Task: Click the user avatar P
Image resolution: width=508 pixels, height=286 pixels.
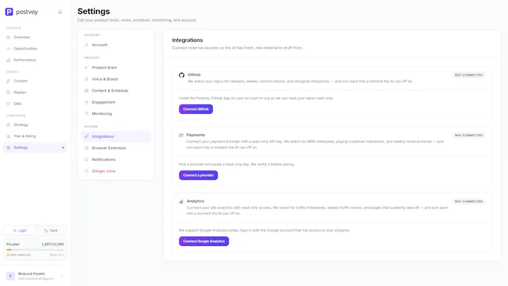Action: click(10, 276)
